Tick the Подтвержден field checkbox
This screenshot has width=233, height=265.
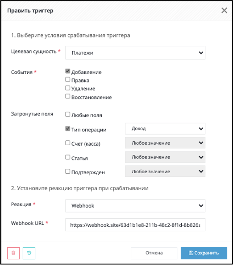click(x=67, y=171)
